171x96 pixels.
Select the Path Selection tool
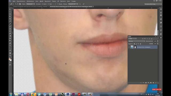(x=10, y=48)
